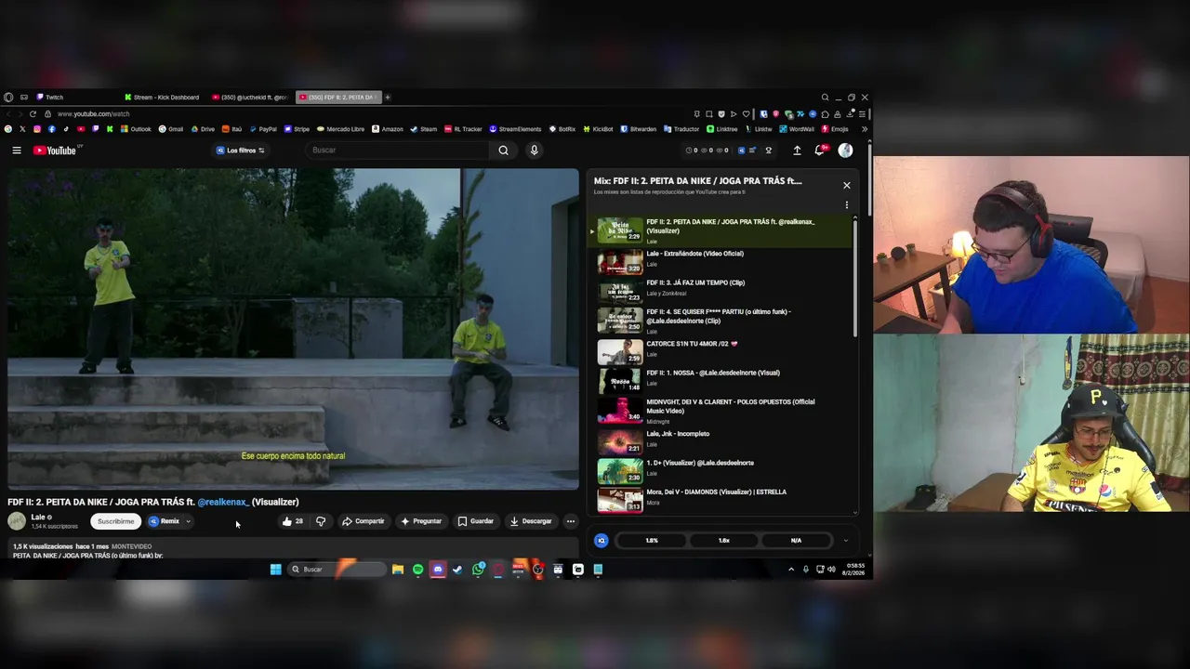
Task: Open the Steam bookmark
Action: point(424,129)
